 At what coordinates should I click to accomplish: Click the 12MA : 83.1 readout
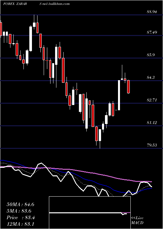[x=20, y=224]
